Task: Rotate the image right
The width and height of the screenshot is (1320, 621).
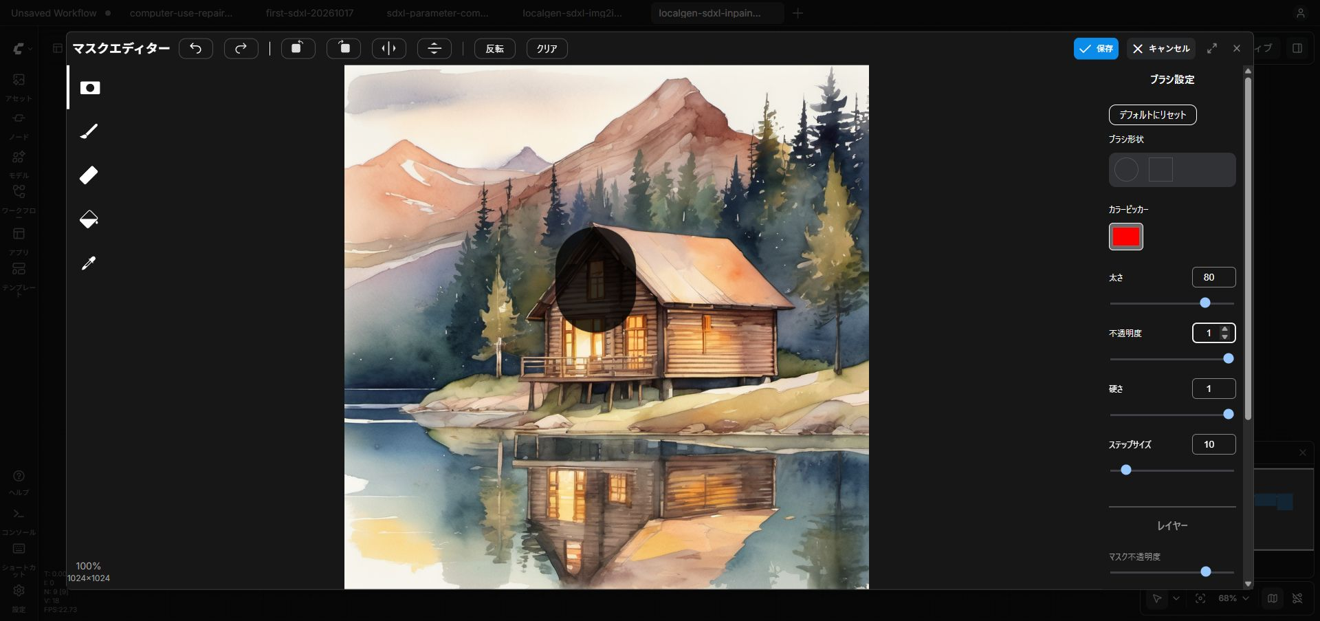Action: coord(344,49)
